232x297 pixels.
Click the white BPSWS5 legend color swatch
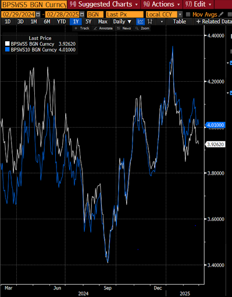tap(7, 44)
